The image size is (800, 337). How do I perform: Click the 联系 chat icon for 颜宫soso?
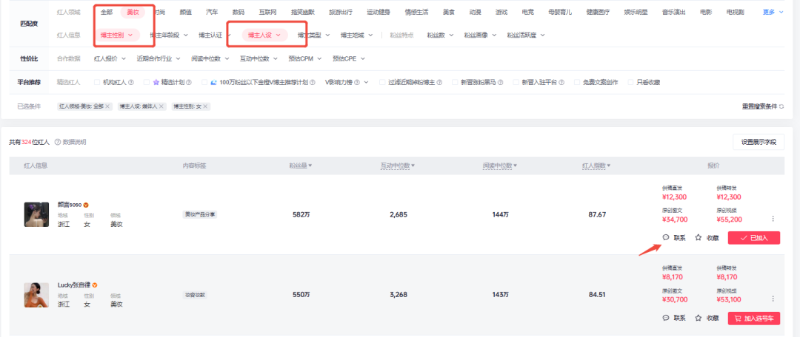[666, 237]
